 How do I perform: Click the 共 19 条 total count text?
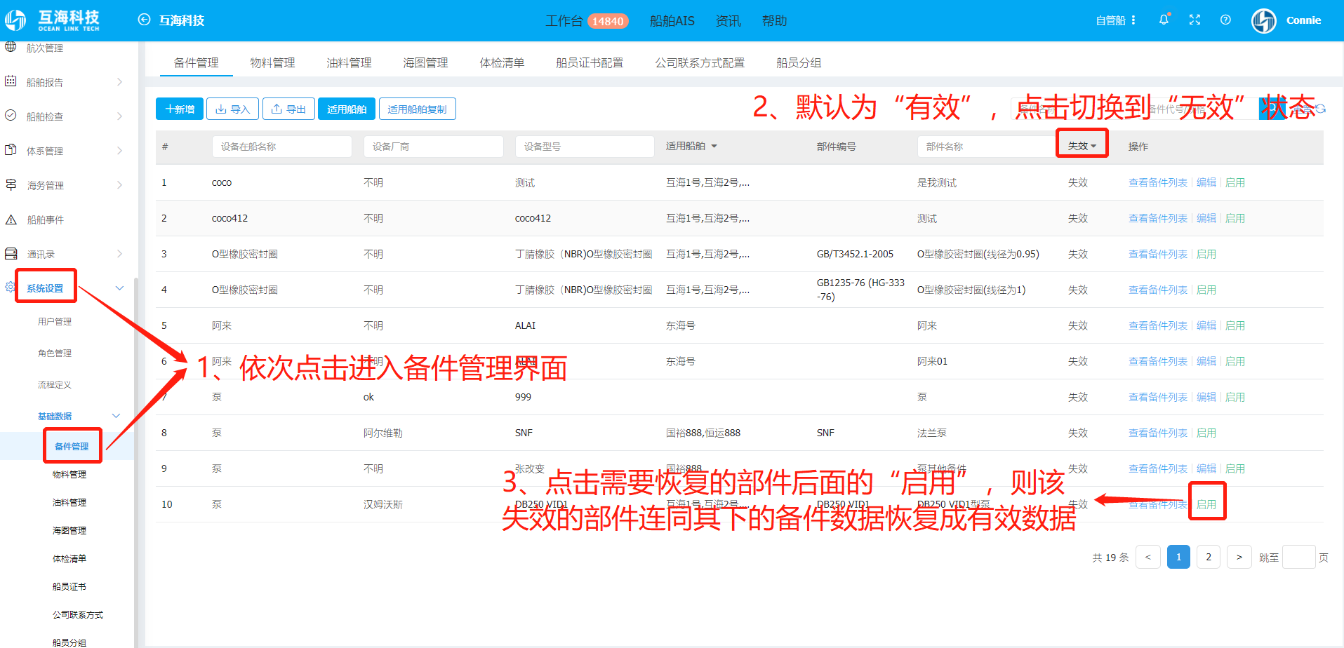pos(1110,558)
